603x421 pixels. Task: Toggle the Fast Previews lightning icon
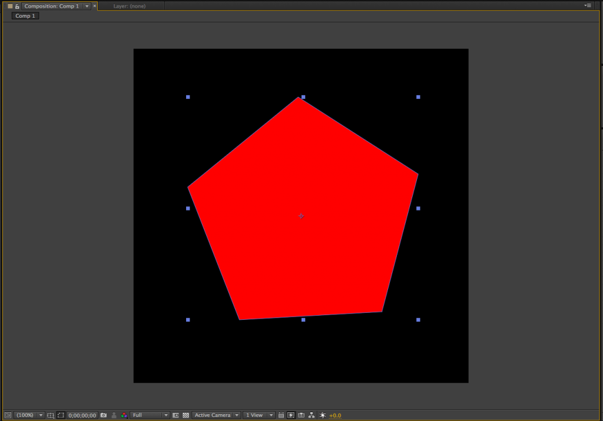291,415
